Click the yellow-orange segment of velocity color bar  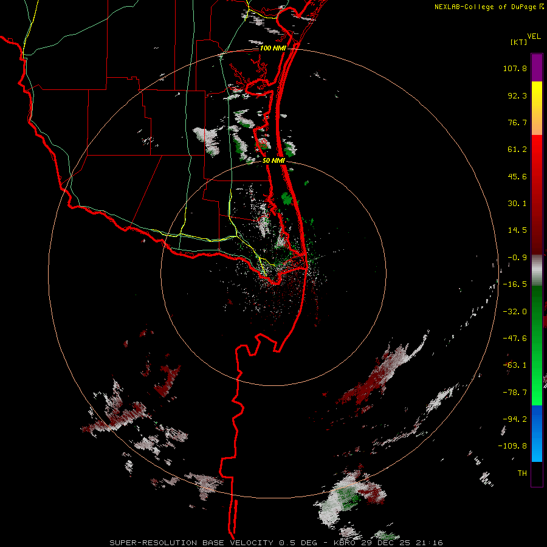click(x=537, y=108)
